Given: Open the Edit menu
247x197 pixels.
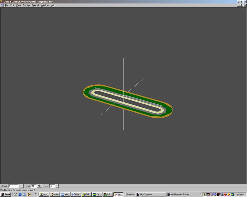Looking at the screenshot, I should (x=12, y=5).
